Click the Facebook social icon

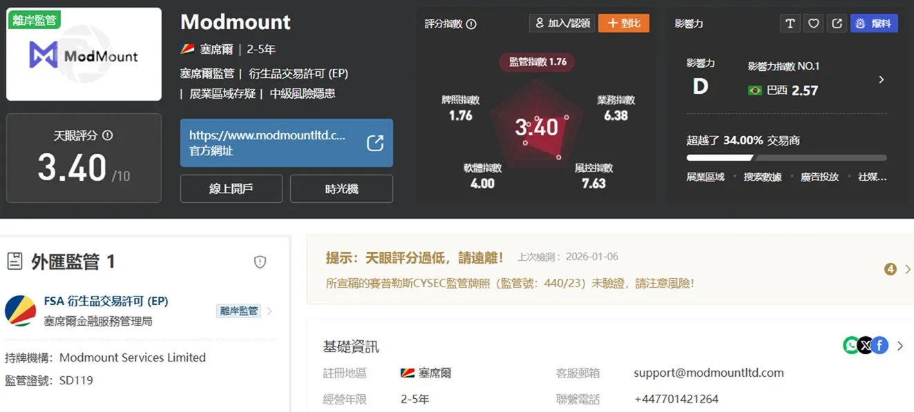pos(879,345)
